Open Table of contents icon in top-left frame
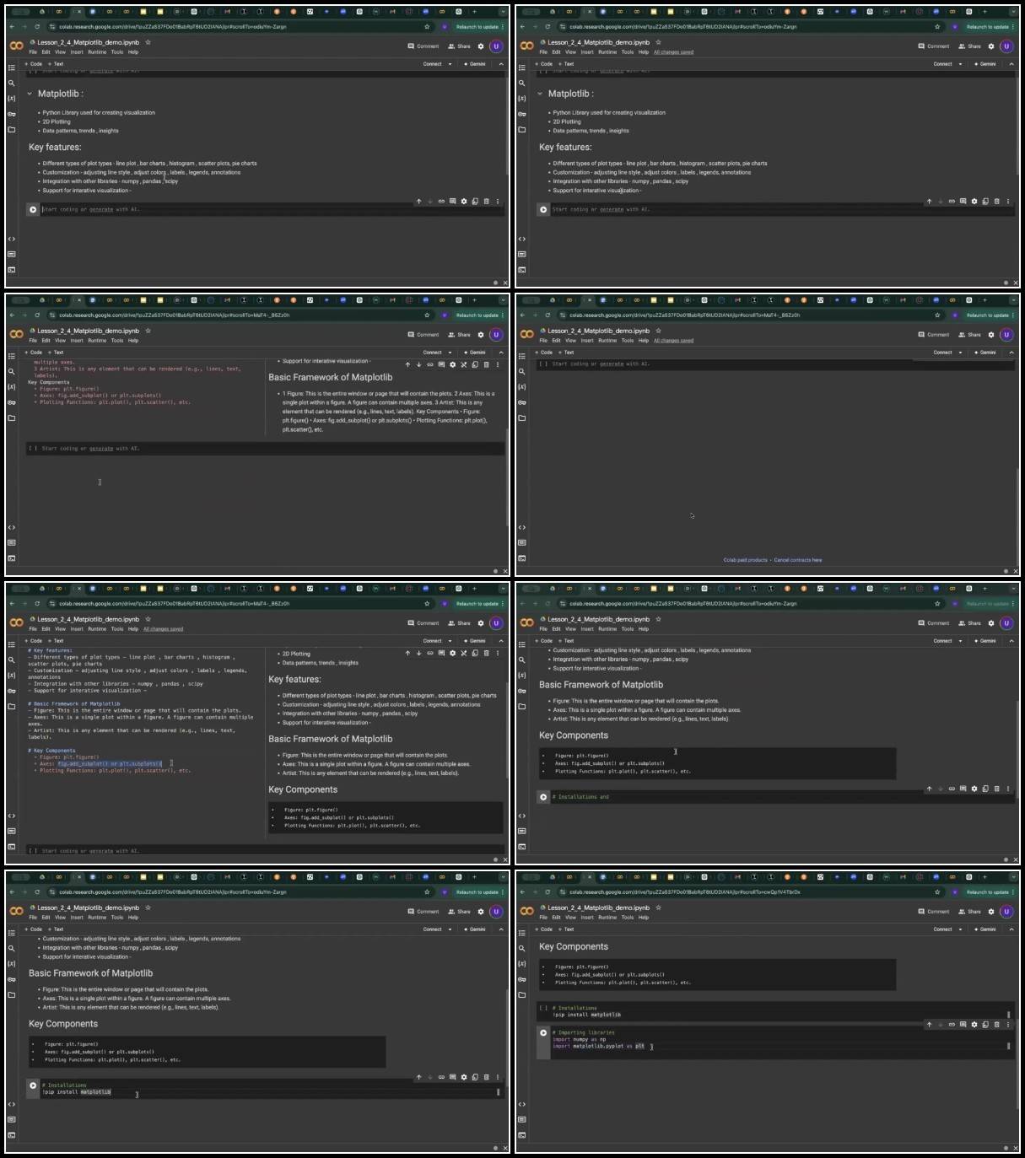1025x1158 pixels. point(12,67)
